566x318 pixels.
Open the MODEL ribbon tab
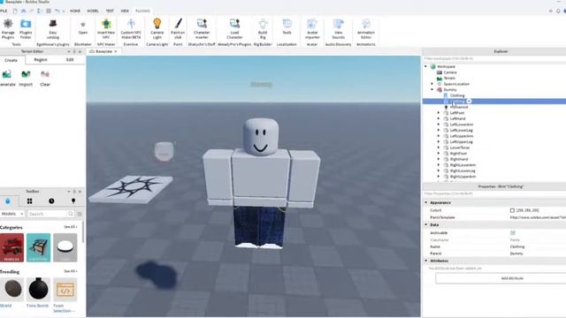[93, 11]
